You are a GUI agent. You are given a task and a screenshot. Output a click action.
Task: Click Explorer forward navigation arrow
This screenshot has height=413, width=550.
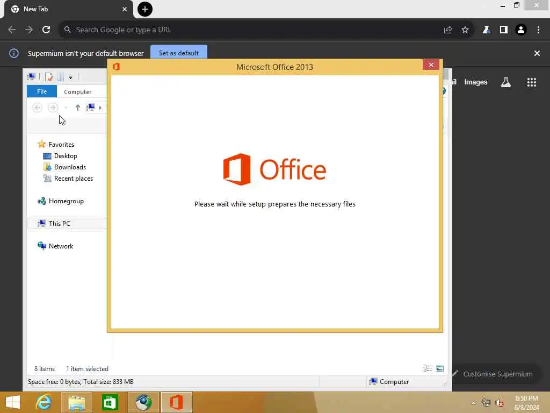53,108
